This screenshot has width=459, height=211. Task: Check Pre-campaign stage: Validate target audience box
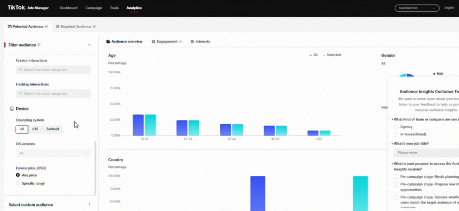click(x=396, y=197)
